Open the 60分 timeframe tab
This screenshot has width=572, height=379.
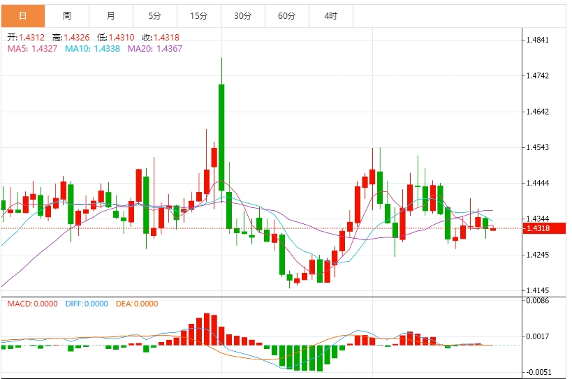click(287, 16)
